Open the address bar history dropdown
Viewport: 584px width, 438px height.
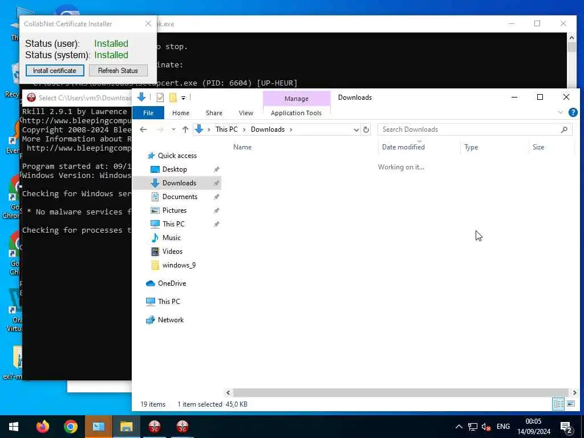pyautogui.click(x=356, y=129)
